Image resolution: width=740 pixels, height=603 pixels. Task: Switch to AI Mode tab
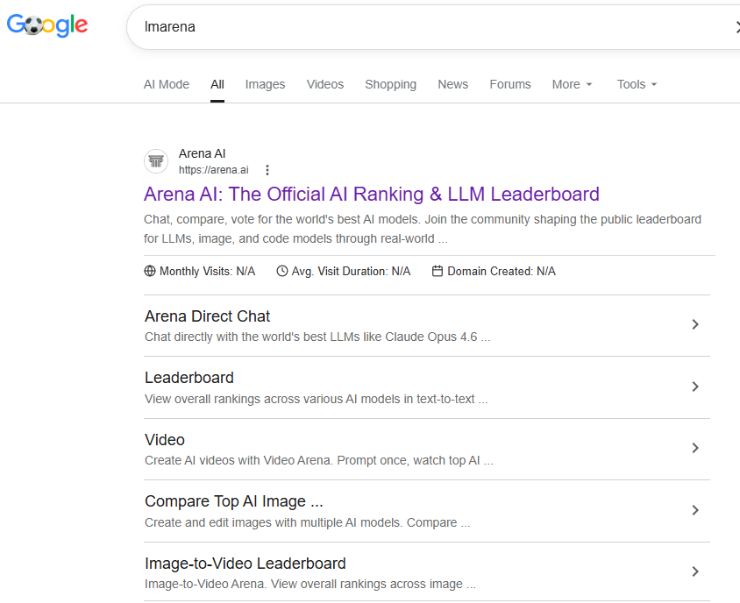point(166,84)
